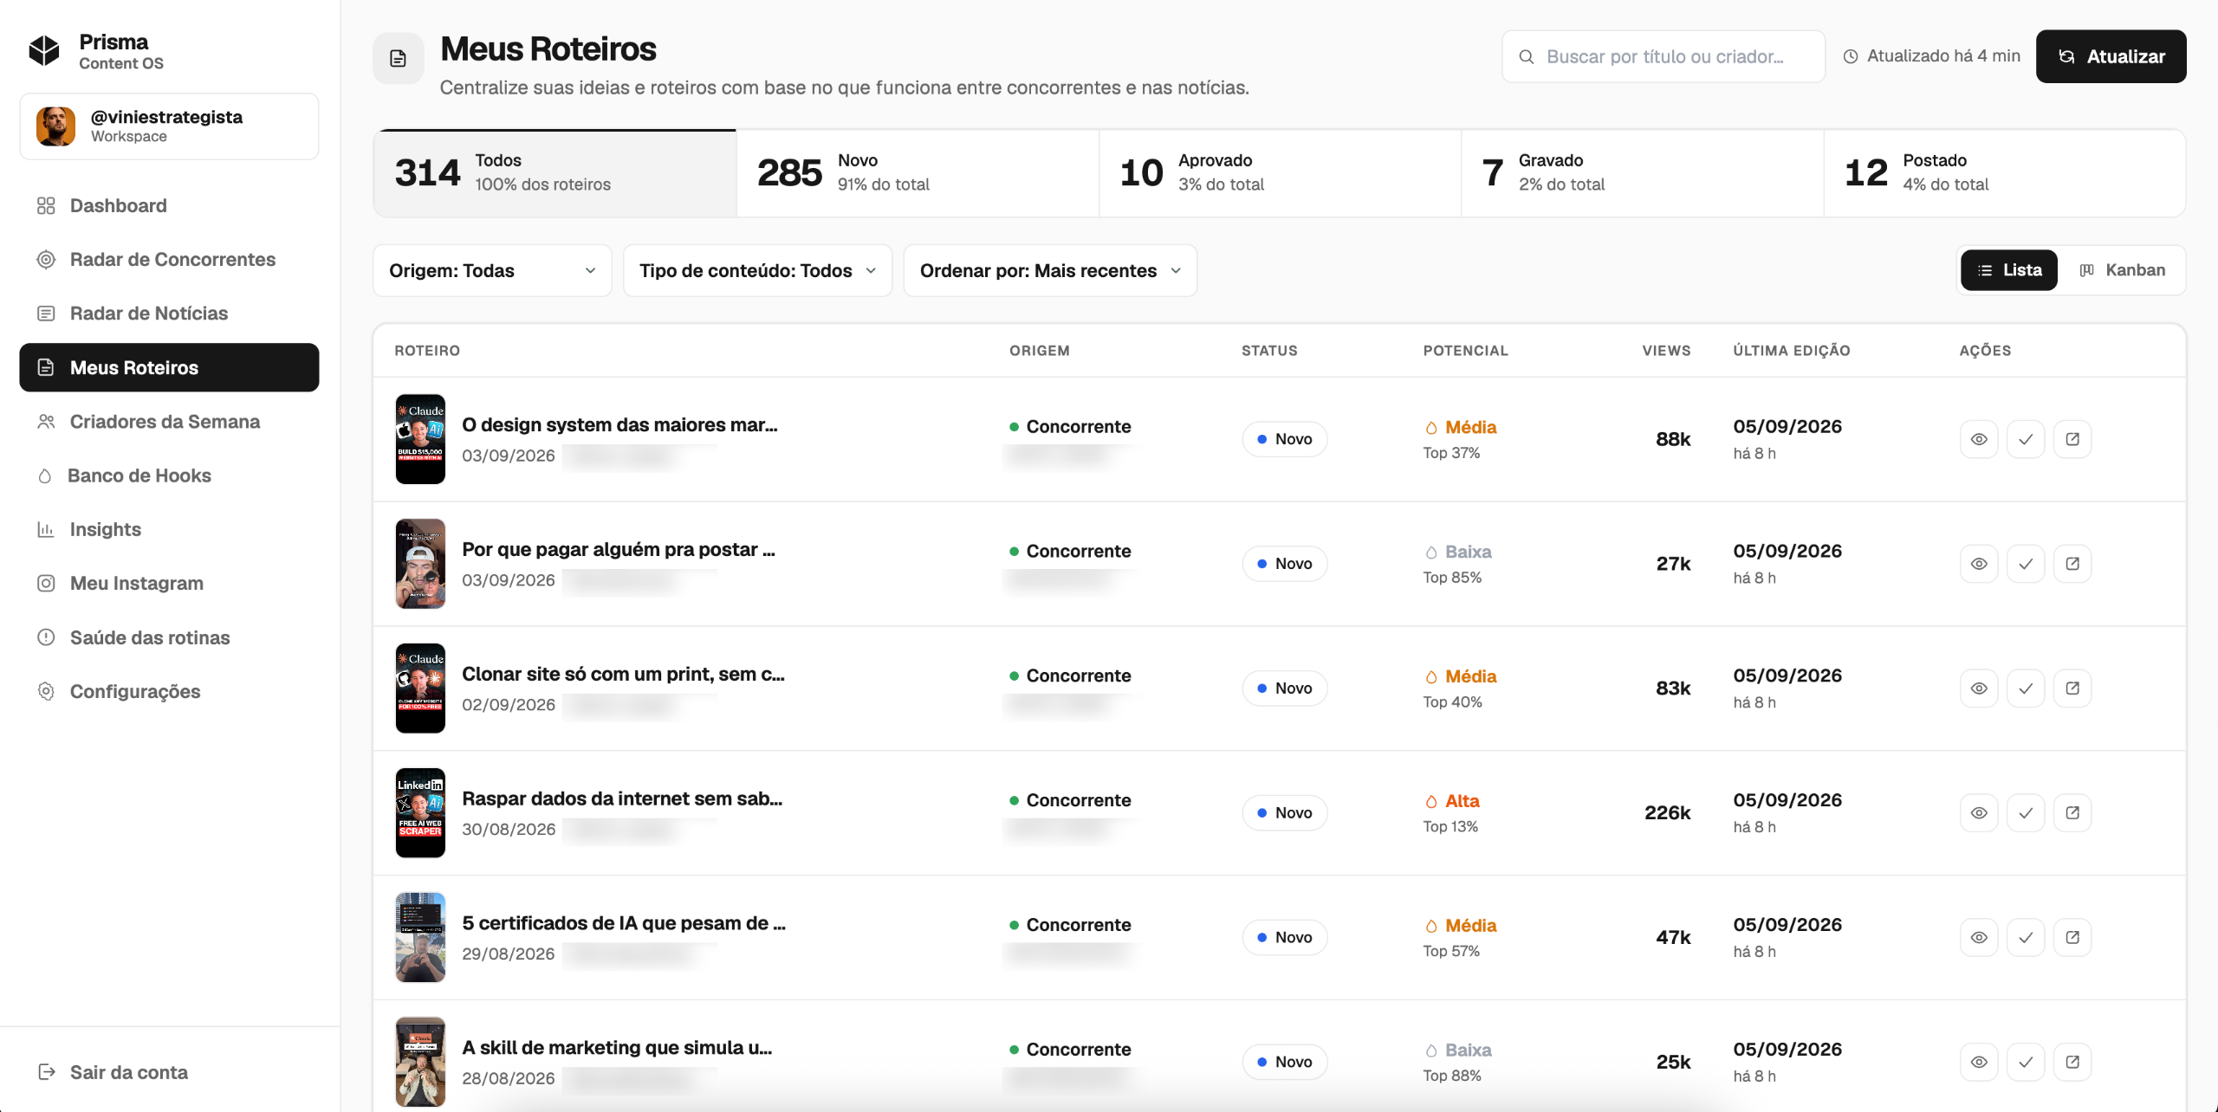Open the @viniestrategista workspace selector
Screen dimensions: 2218x1112
(x=169, y=126)
